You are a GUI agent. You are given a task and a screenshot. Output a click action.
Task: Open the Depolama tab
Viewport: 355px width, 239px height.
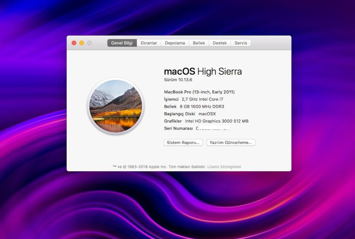(175, 43)
